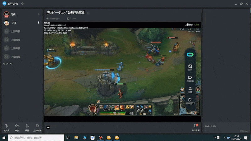This screenshot has width=251, height=141.
Task: Open Task View on the taskbar
Action: [x=68, y=138]
